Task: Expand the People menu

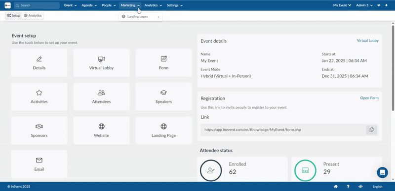Action: [109, 5]
